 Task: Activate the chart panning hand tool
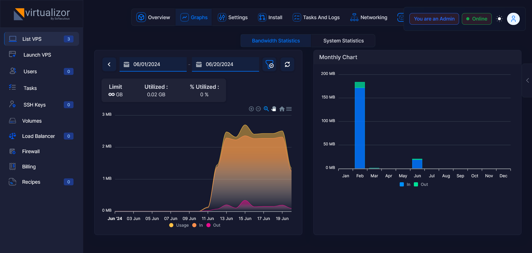coord(274,109)
